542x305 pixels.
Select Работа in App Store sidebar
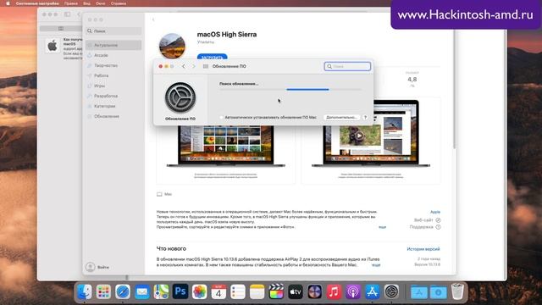113,75
